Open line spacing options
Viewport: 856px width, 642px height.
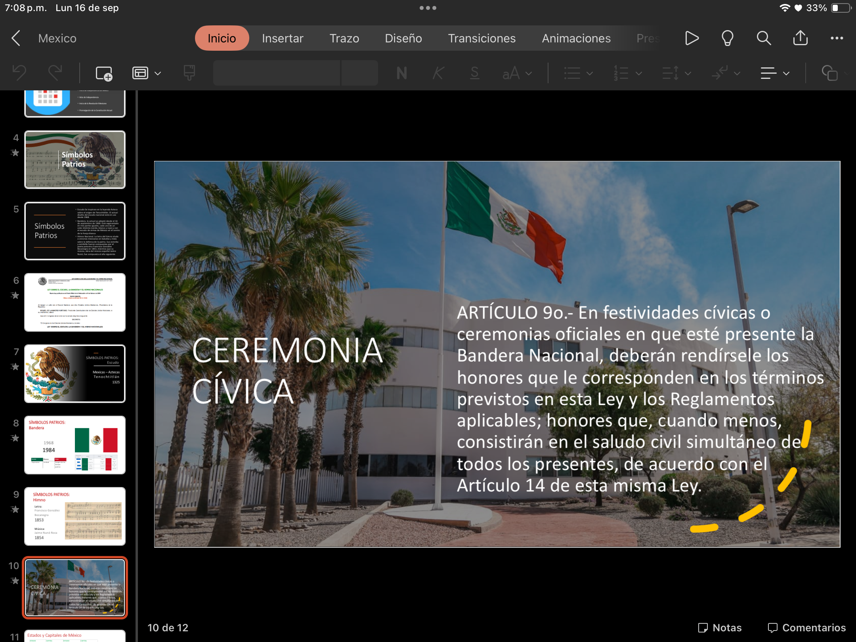(x=676, y=73)
